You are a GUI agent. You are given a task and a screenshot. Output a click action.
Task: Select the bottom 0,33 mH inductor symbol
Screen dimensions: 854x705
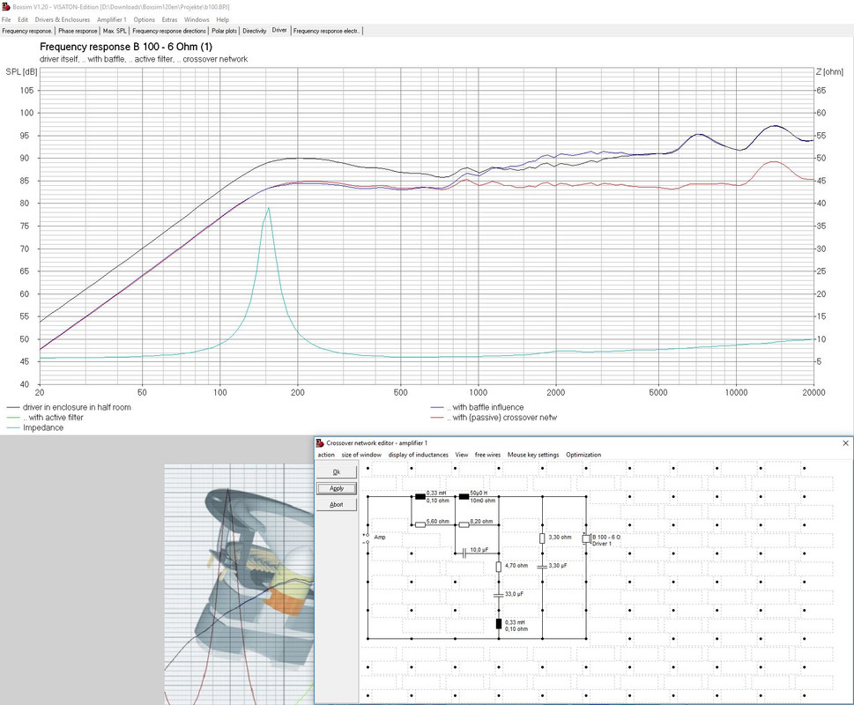[498, 623]
